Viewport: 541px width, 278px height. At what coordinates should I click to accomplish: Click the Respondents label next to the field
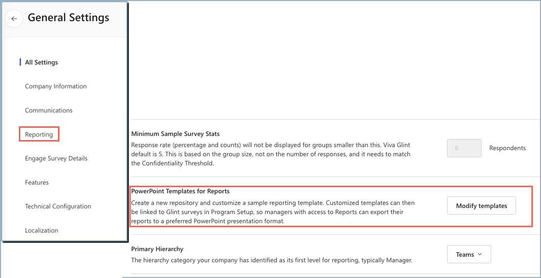(x=507, y=148)
